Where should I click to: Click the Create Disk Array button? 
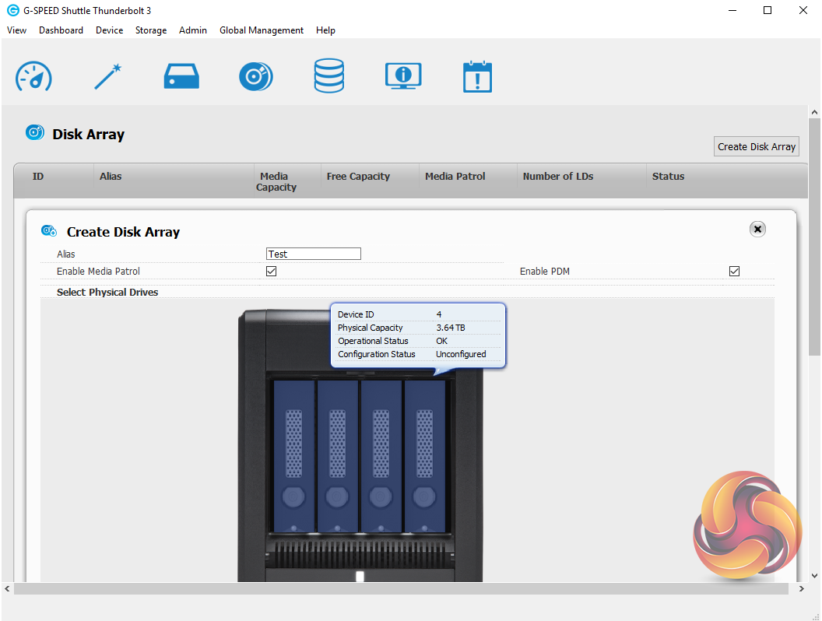point(756,146)
